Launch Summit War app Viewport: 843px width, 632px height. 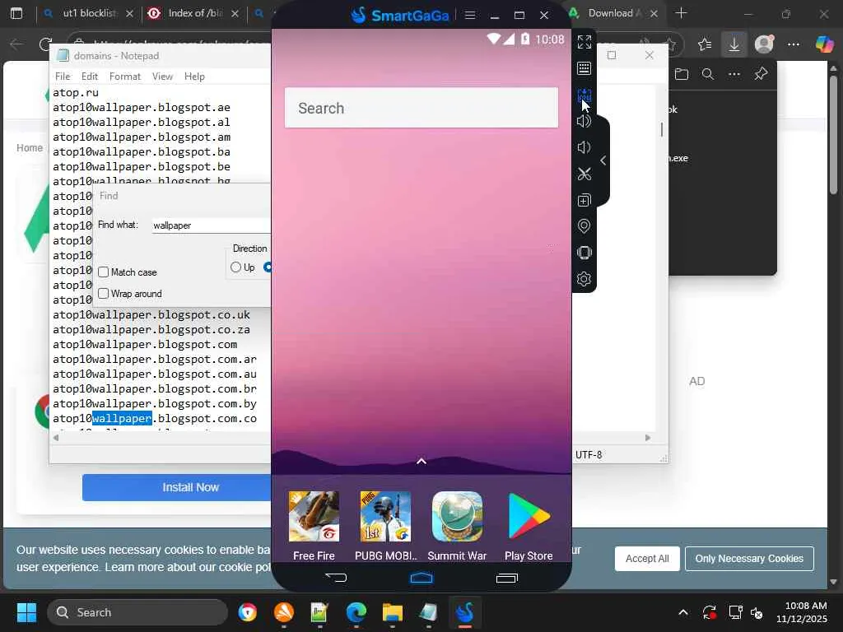457,526
